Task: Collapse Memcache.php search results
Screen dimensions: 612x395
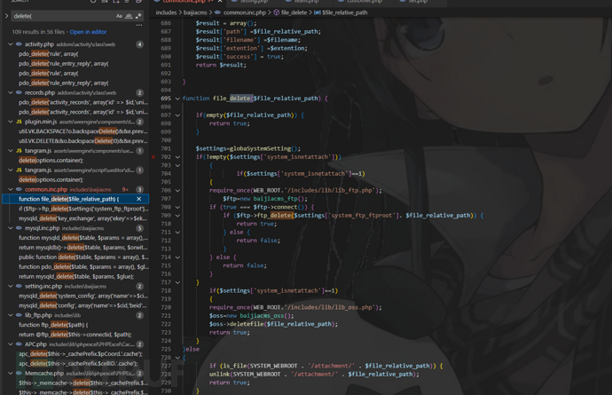Action: pos(11,373)
